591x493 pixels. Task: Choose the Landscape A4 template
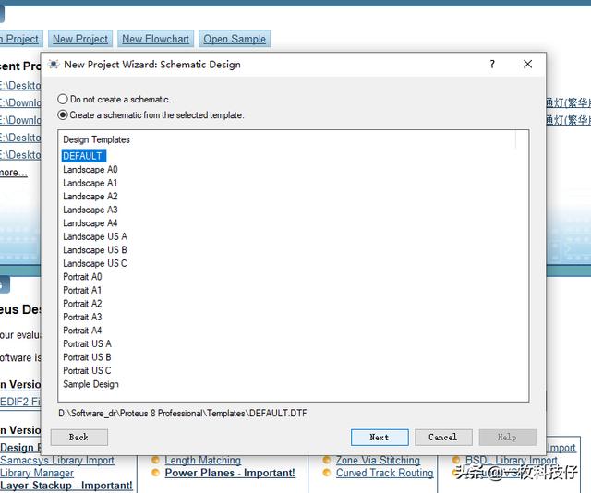(x=90, y=223)
